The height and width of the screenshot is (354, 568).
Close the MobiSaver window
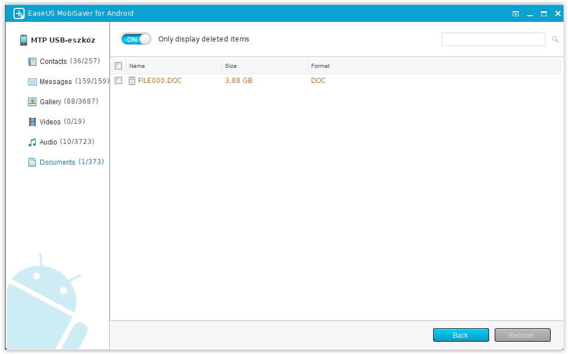pyautogui.click(x=558, y=13)
